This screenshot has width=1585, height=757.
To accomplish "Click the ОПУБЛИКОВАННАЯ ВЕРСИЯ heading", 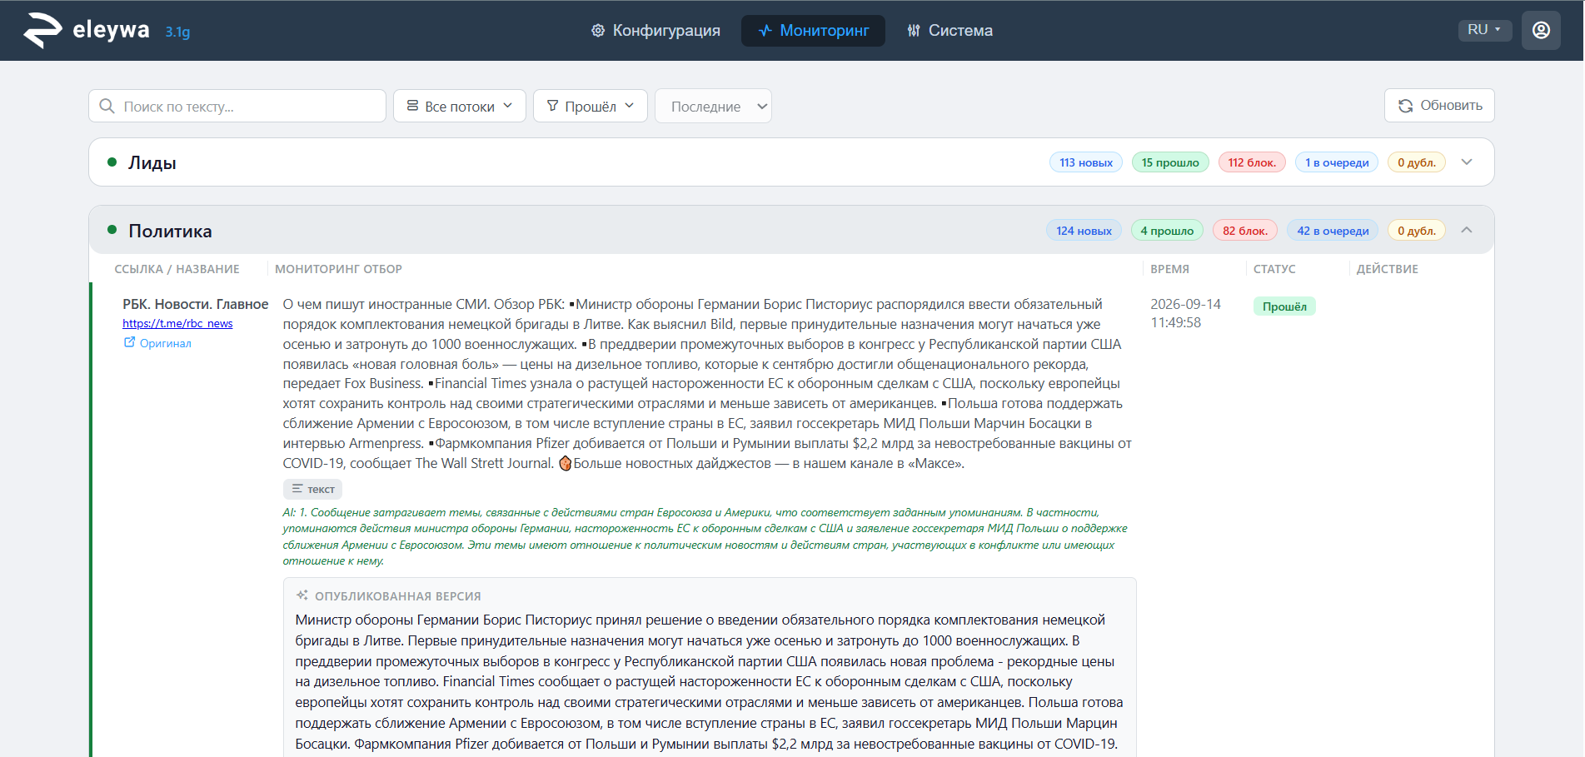I will coord(398,596).
